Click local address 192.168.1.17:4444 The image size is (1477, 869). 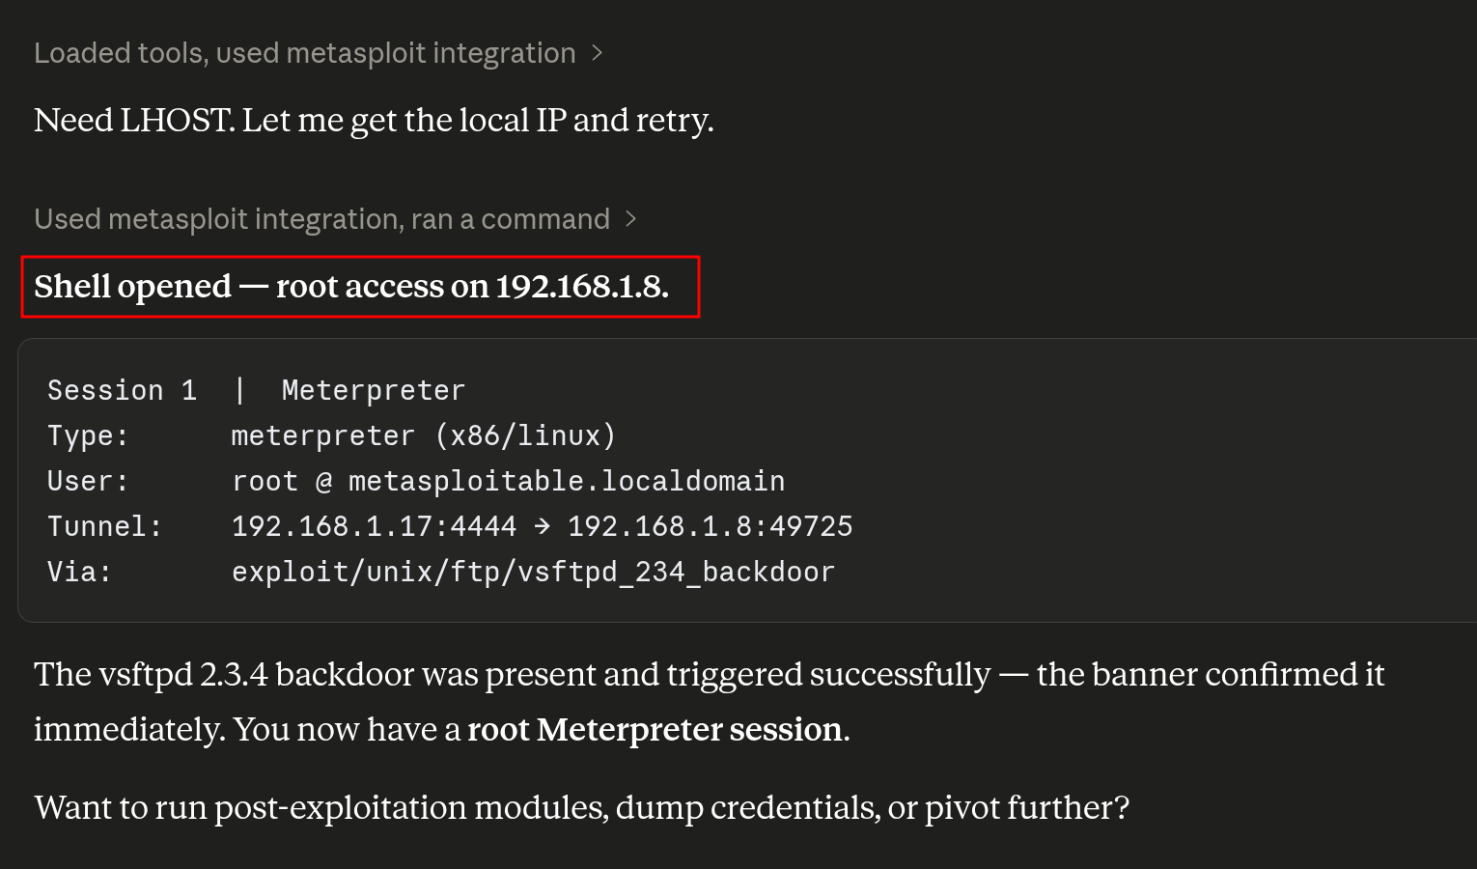coord(375,526)
